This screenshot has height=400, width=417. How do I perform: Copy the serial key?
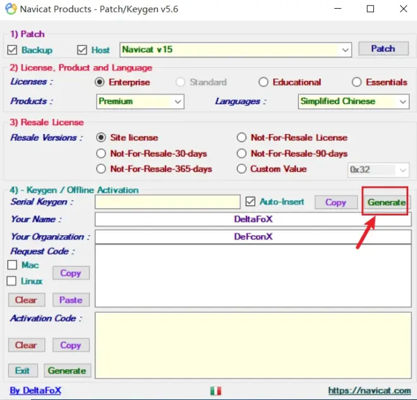tap(336, 202)
